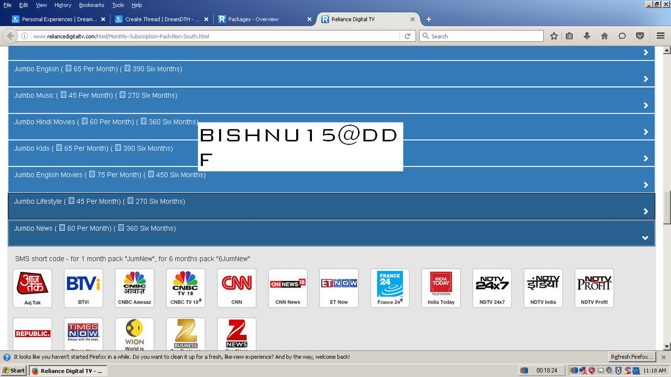Close the Personal Experiences tab
This screenshot has width=671, height=377.
pyautogui.click(x=103, y=19)
